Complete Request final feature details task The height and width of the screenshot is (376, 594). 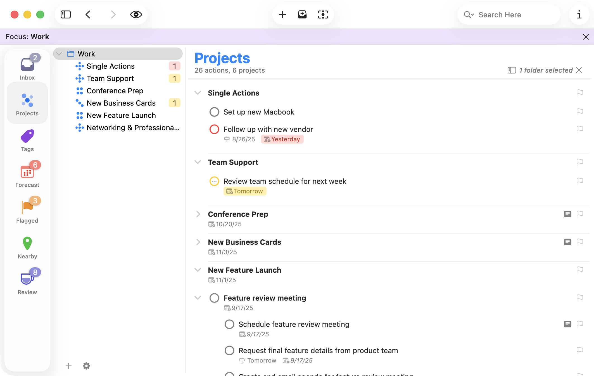tap(229, 351)
